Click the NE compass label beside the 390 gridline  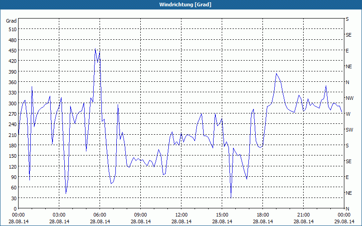(349, 66)
